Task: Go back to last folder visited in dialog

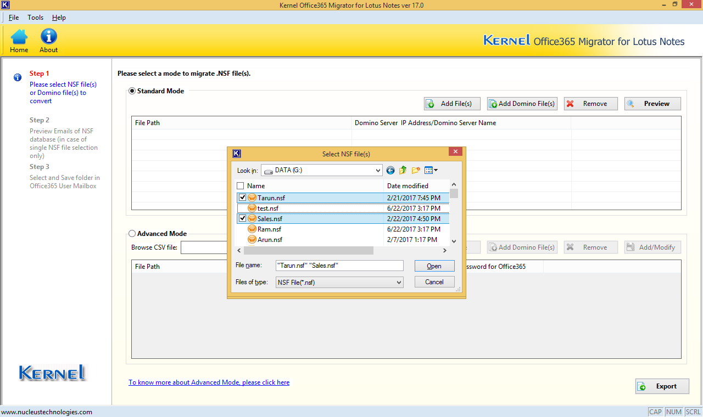Action: [x=390, y=170]
